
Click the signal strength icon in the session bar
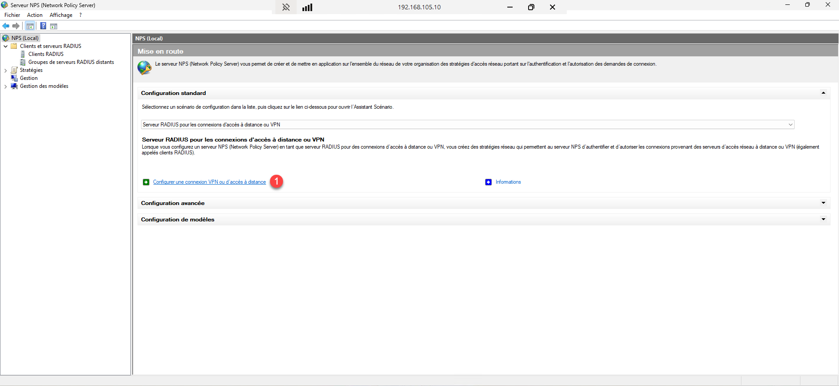click(307, 7)
